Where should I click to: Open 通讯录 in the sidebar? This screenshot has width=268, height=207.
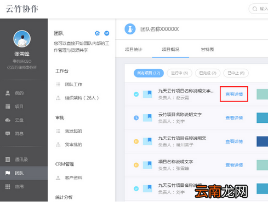[x=24, y=159]
